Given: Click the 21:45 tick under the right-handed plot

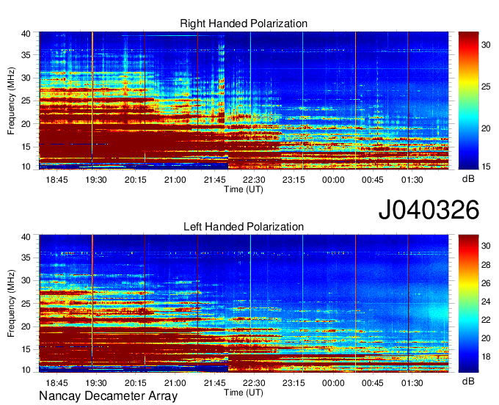Looking at the screenshot, I should 215,180.
